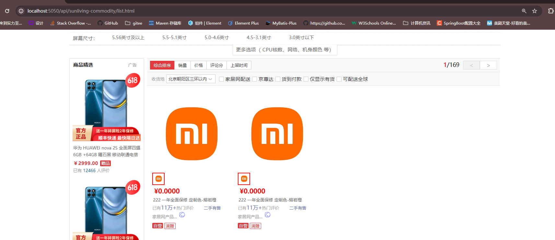The width and height of the screenshot is (555, 240).
Task: Open the first Xiaomi product image
Action: (191, 134)
